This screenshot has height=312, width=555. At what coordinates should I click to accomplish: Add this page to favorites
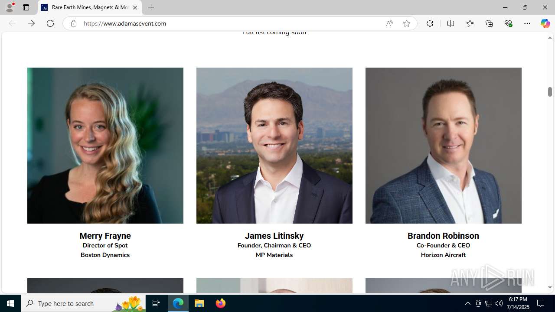pyautogui.click(x=407, y=23)
